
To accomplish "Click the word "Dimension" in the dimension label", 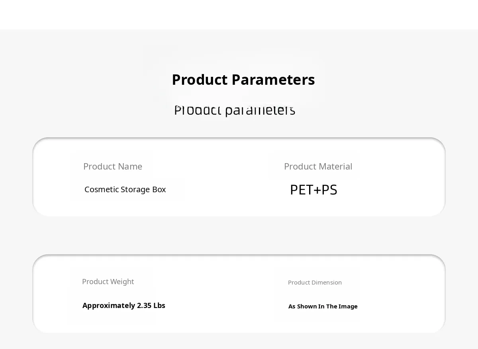I will pyautogui.click(x=327, y=283).
